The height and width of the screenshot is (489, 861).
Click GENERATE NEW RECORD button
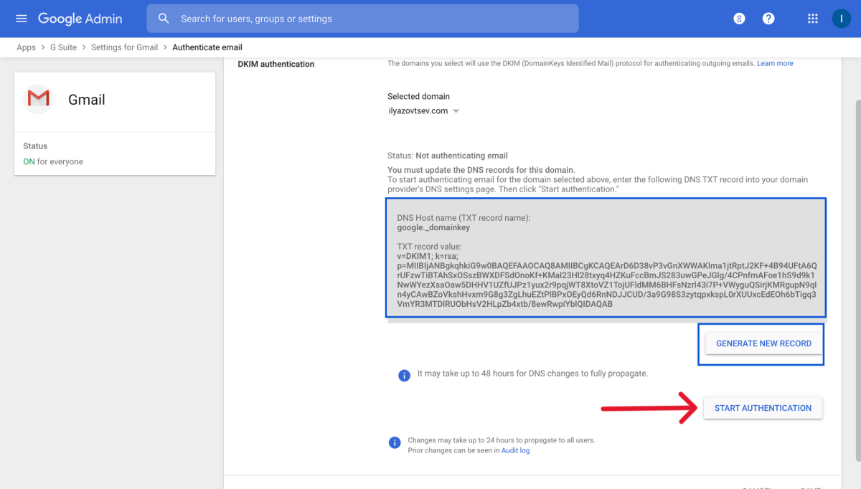pos(763,343)
